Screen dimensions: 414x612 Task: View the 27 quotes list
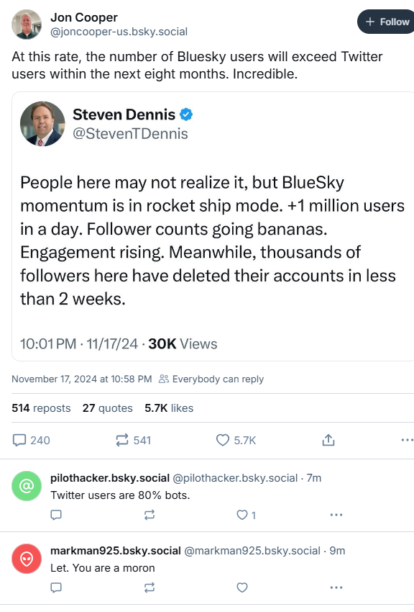tap(108, 408)
